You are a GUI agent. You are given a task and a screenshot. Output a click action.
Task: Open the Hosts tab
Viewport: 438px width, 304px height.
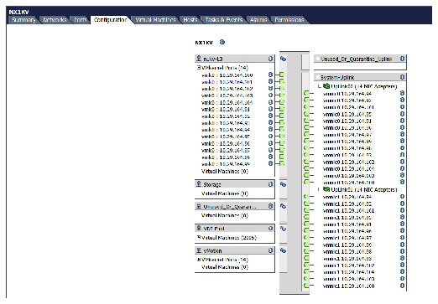point(190,20)
